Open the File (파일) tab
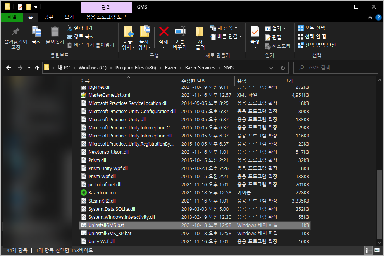The image size is (384, 256). pos(12,17)
